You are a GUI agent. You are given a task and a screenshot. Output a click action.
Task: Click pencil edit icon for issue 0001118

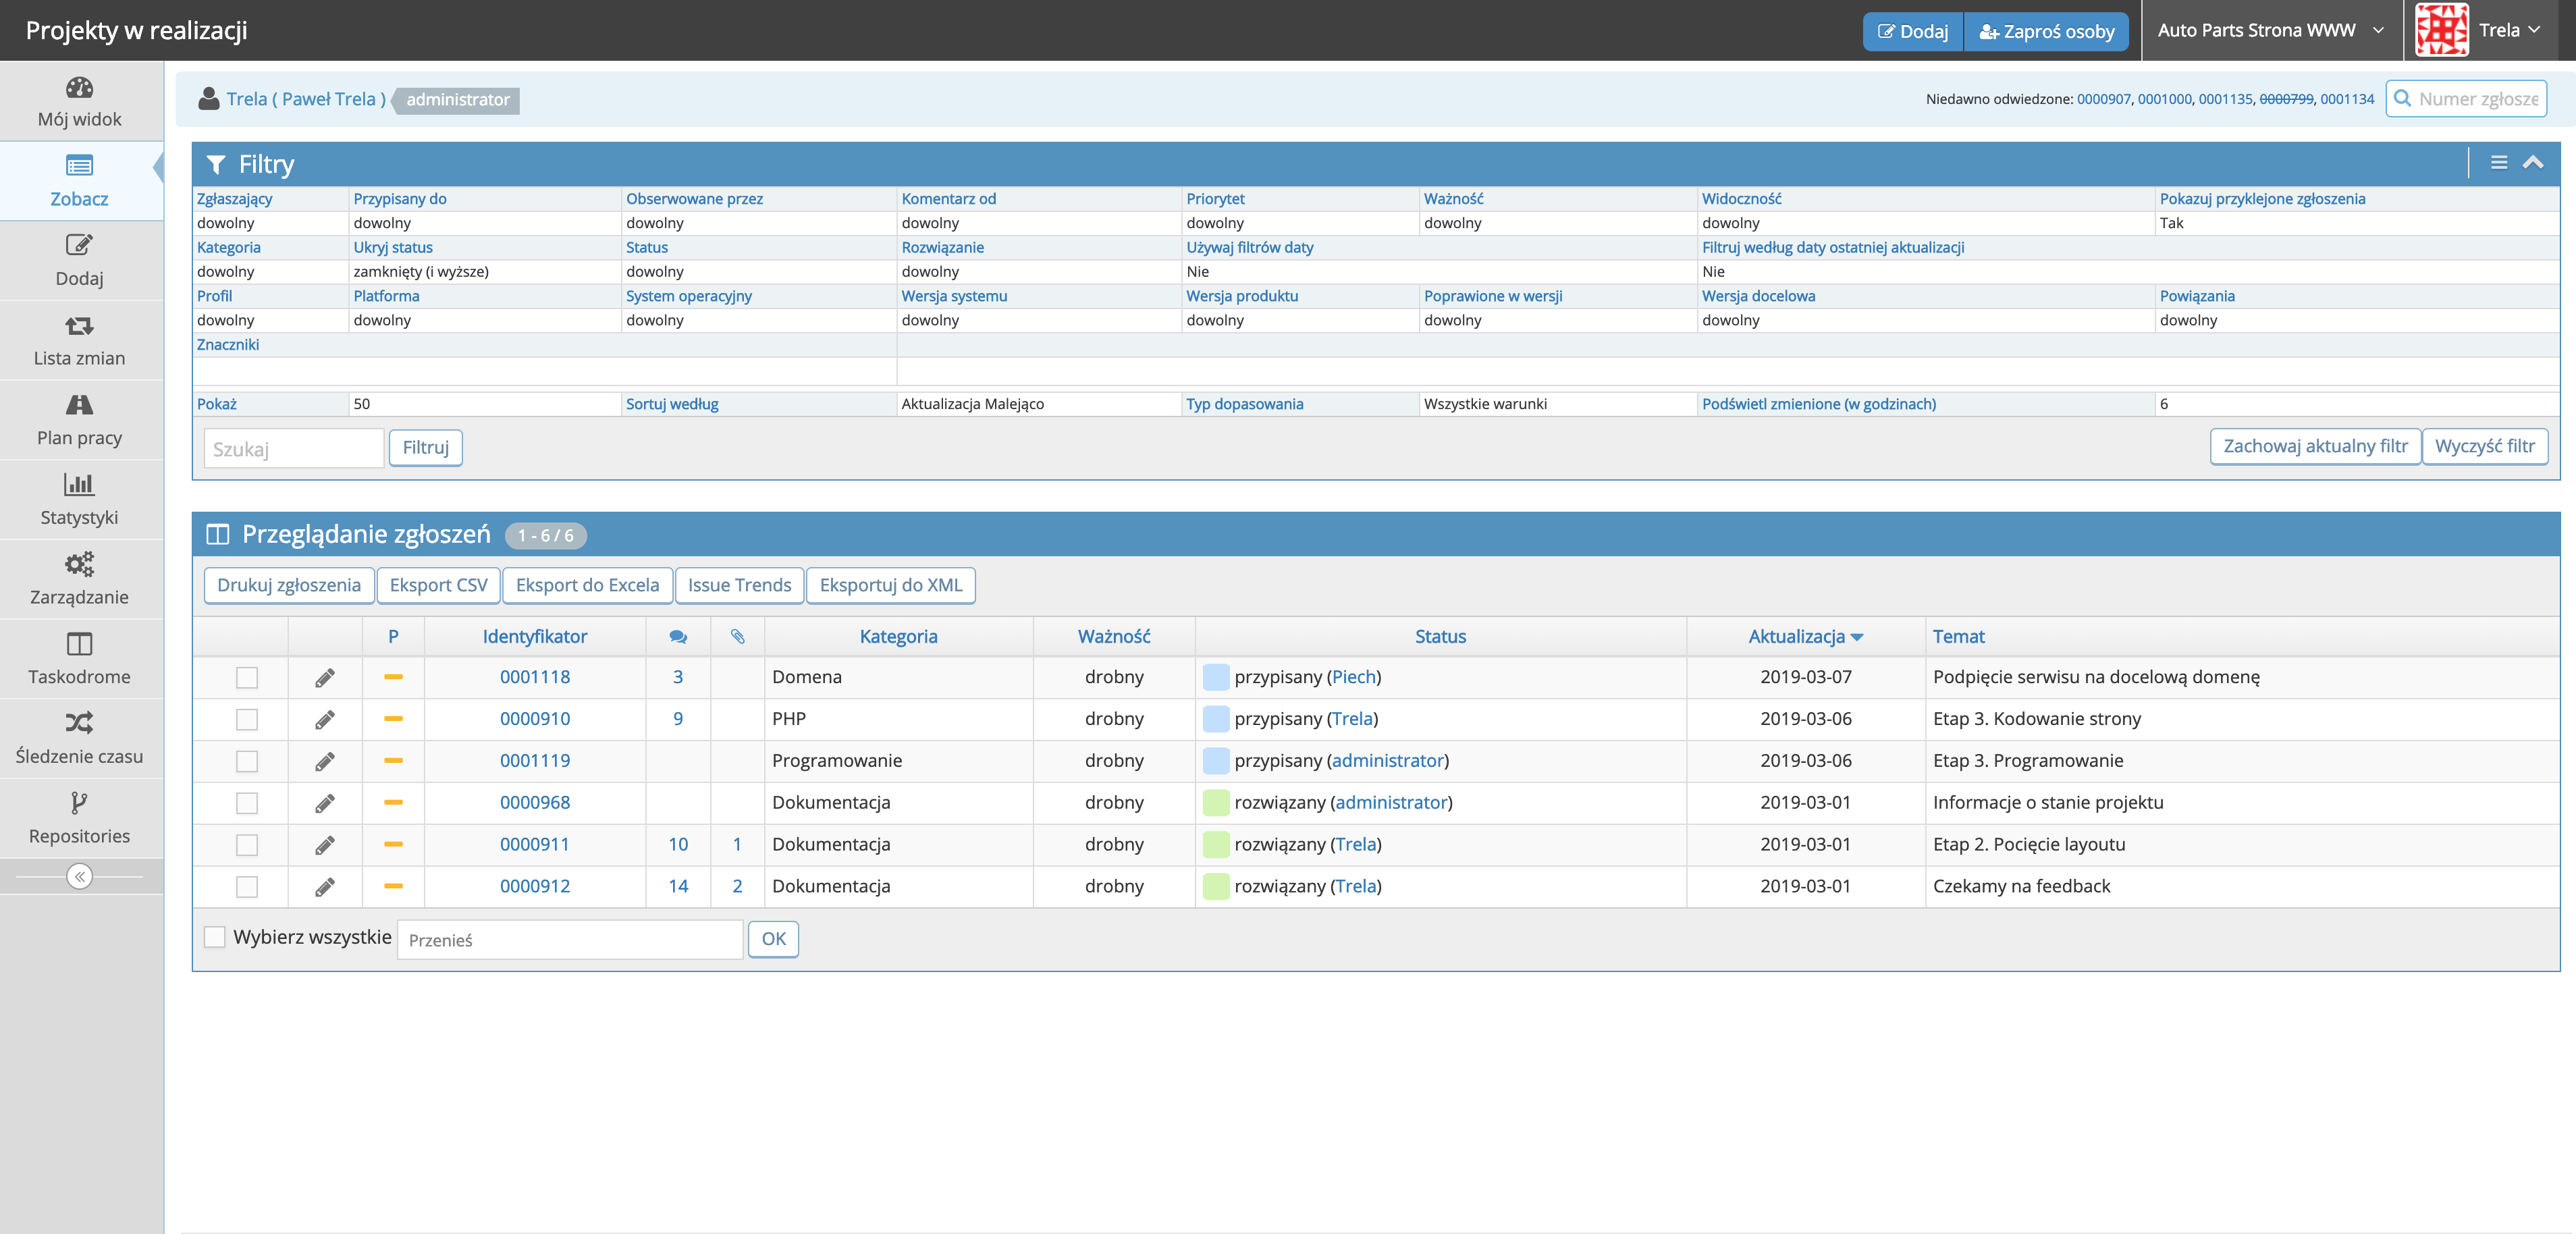(325, 678)
